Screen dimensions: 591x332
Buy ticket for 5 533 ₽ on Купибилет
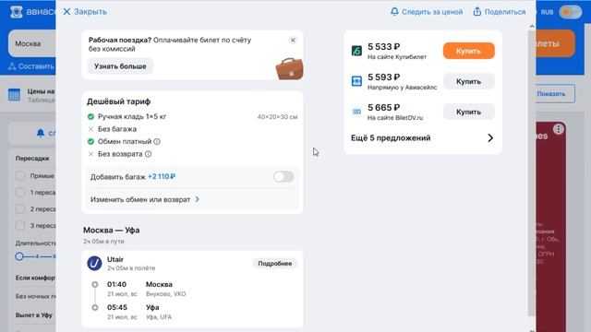coord(468,51)
